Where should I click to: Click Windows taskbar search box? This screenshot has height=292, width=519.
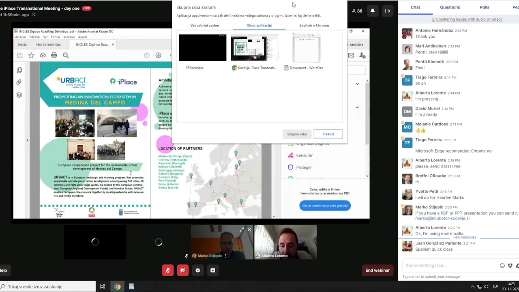[x=48, y=286]
